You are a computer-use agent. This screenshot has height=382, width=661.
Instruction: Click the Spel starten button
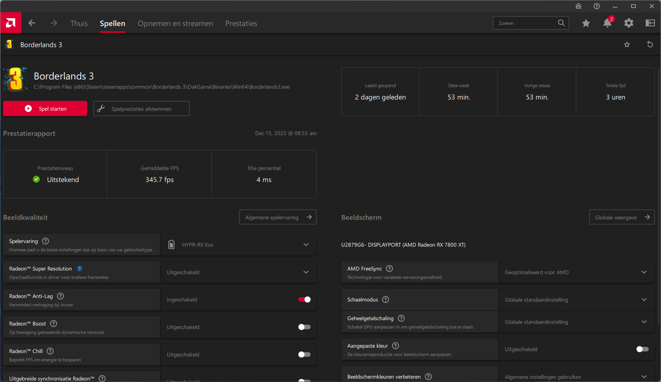(45, 108)
